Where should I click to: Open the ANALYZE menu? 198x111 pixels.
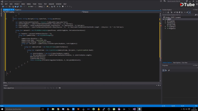[51, 4]
